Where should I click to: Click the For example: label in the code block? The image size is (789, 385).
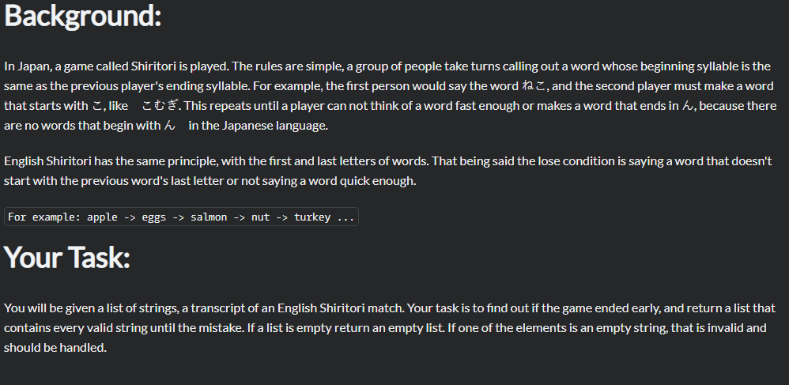44,217
